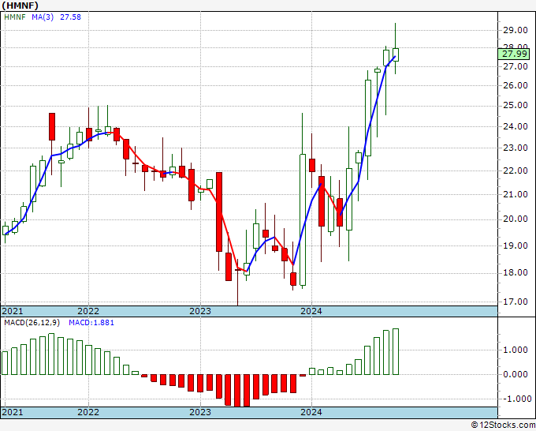Click the 20.00 price axis label
The width and height of the screenshot is (536, 431).
click(x=516, y=219)
